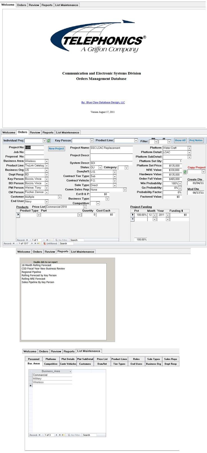
Task: Click the New Project button
Action: (x=56, y=148)
